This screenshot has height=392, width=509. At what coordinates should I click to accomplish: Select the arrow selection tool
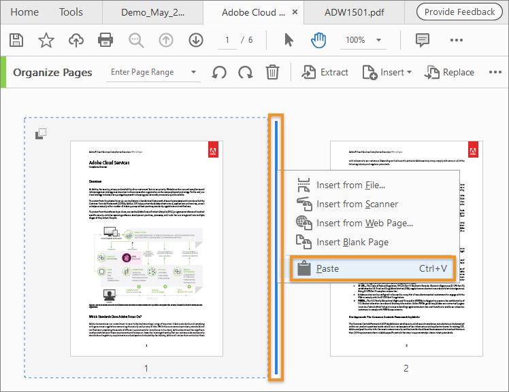(289, 40)
